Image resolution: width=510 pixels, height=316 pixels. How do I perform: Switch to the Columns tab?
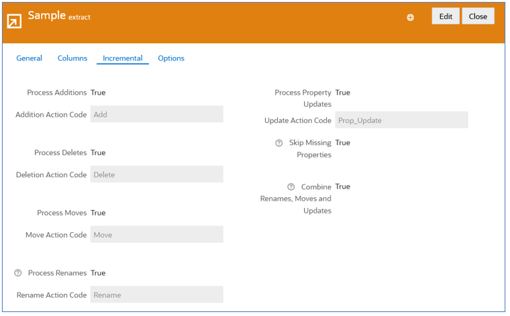coord(72,58)
